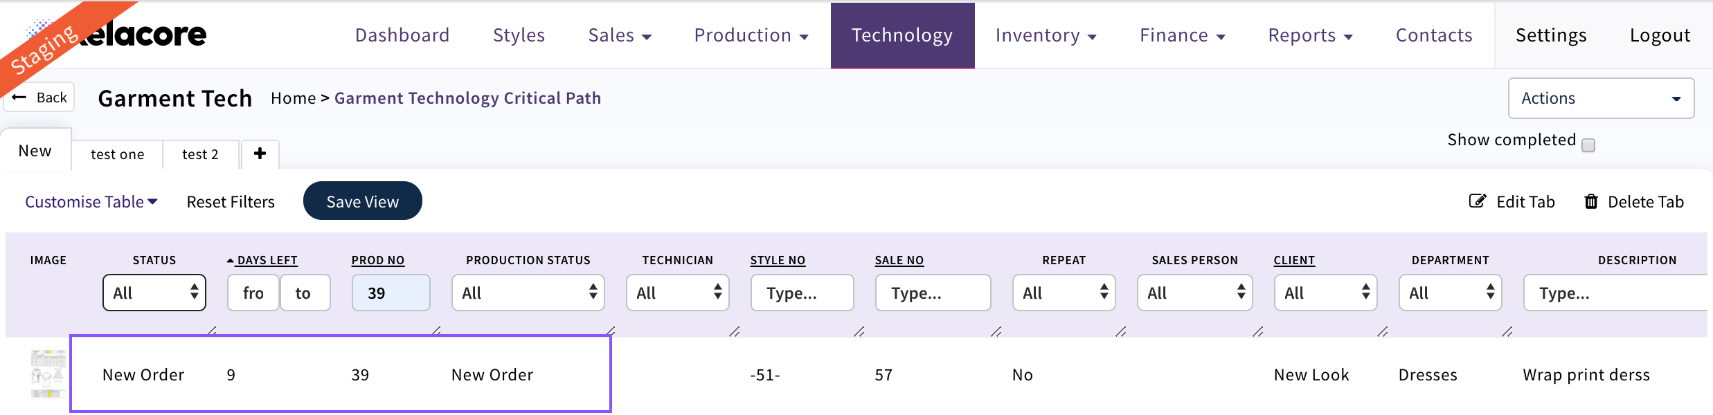1713x415 pixels.
Task: Open the Actions dropdown
Action: click(x=1600, y=98)
